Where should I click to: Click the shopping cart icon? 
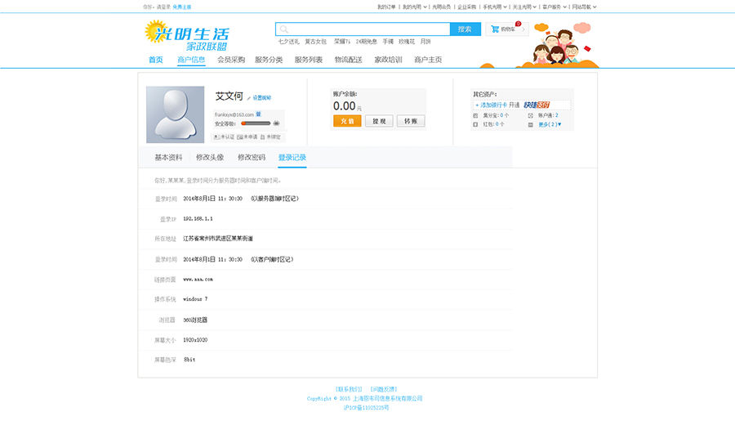coord(495,29)
